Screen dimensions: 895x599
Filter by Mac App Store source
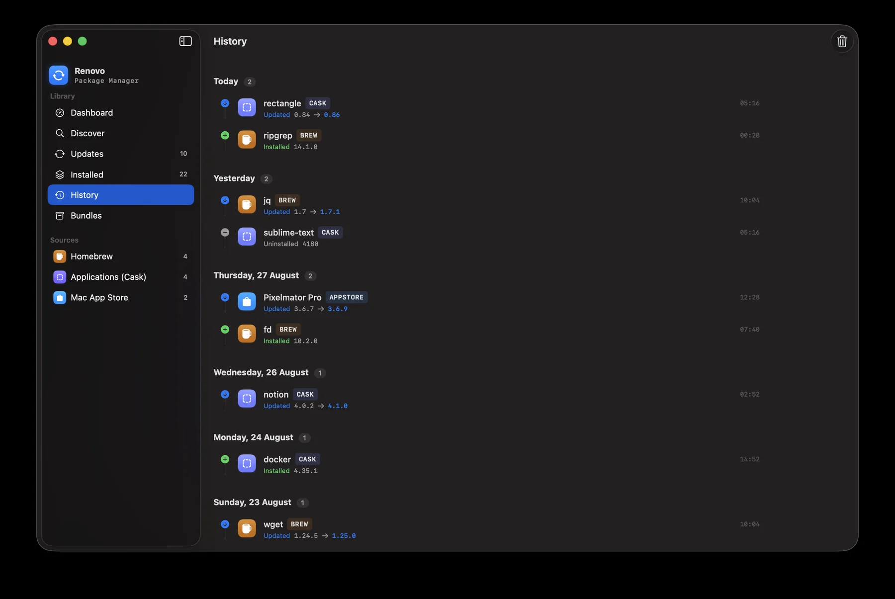pyautogui.click(x=121, y=298)
